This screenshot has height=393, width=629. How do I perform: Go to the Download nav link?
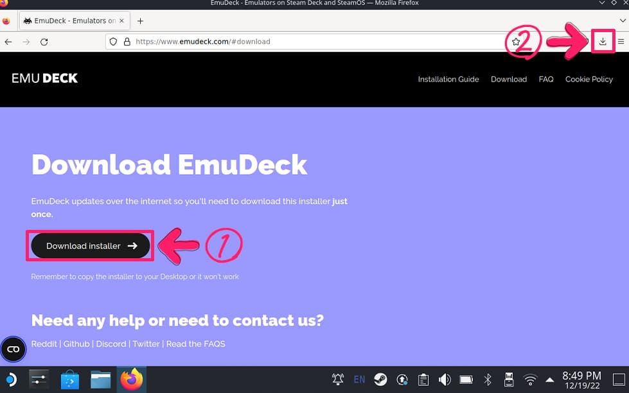point(509,80)
